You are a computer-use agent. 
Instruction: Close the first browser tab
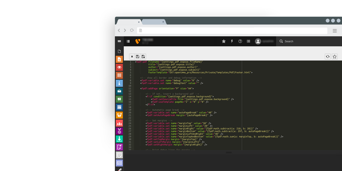(139, 22)
